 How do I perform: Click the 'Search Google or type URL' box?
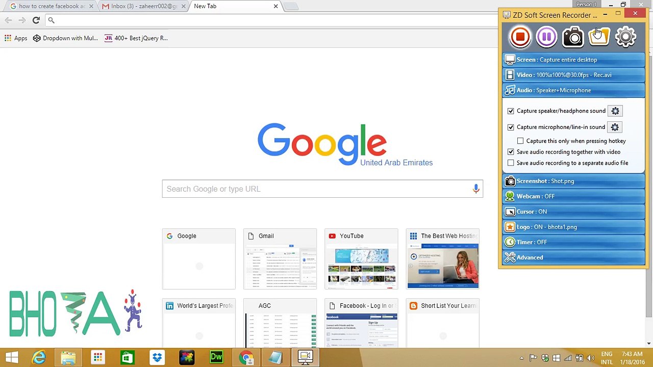(322, 189)
